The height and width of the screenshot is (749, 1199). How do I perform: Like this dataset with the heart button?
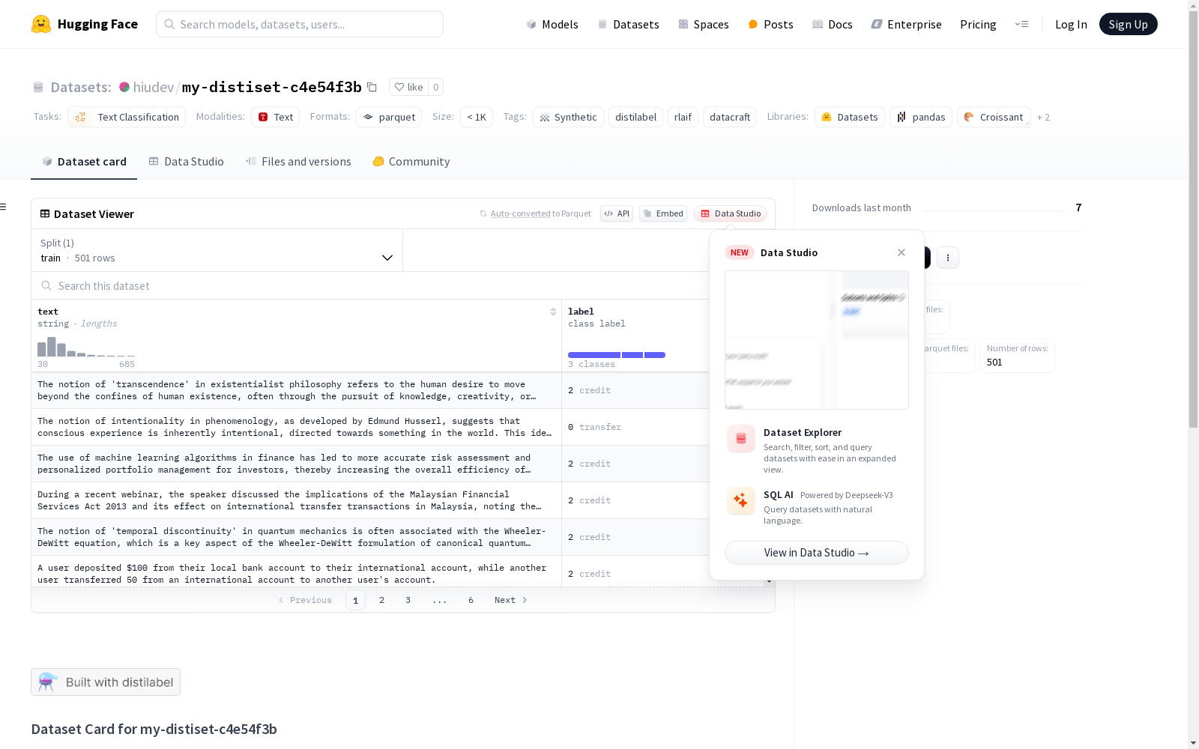409,87
